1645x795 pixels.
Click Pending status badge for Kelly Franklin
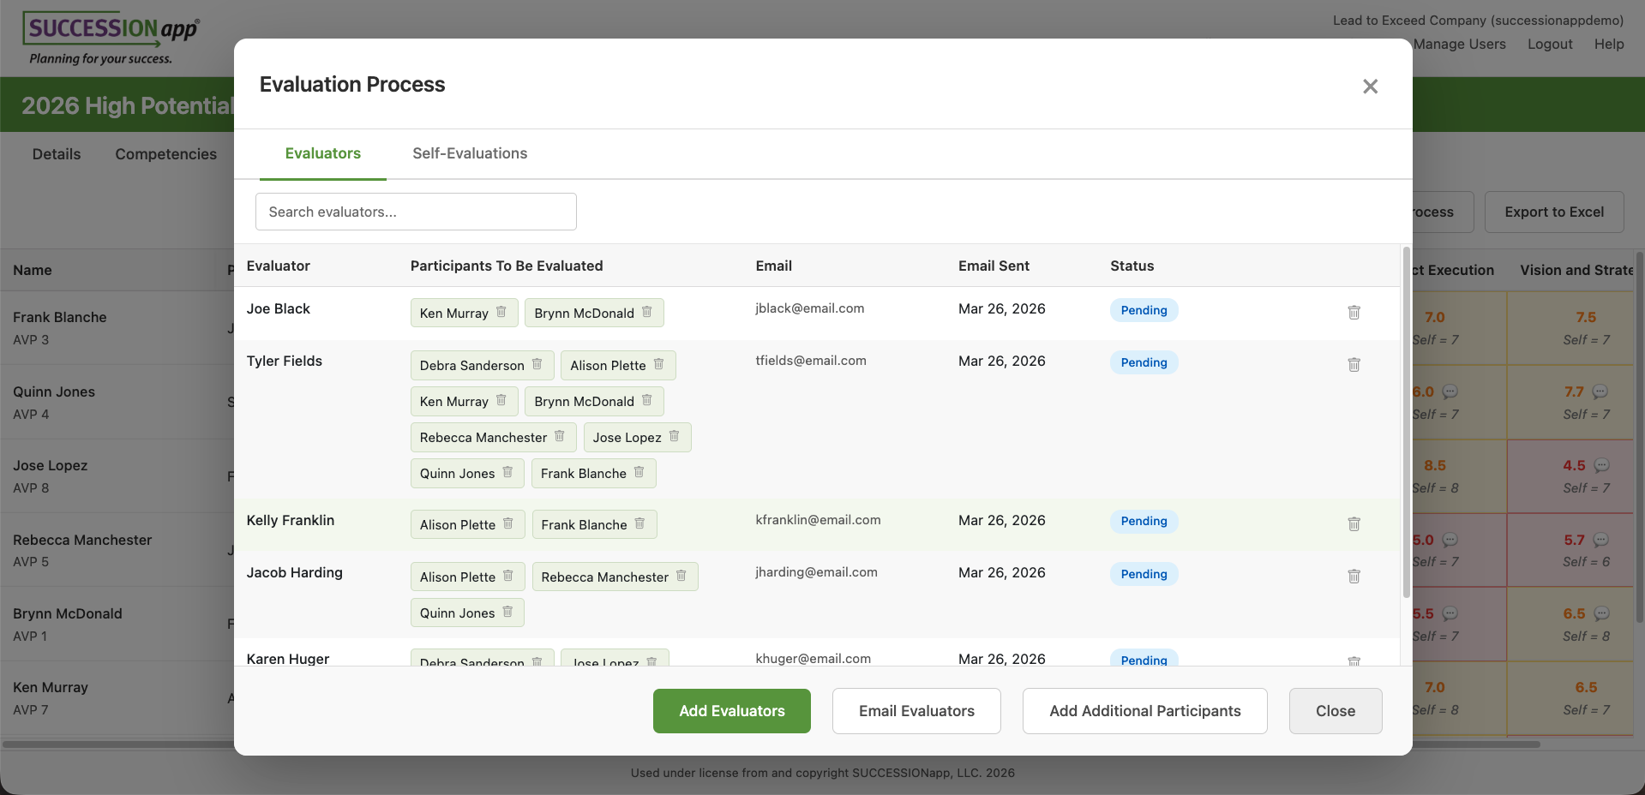[x=1144, y=521]
